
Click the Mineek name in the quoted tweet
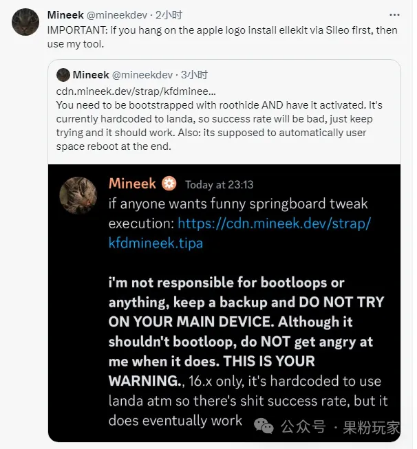(91, 74)
